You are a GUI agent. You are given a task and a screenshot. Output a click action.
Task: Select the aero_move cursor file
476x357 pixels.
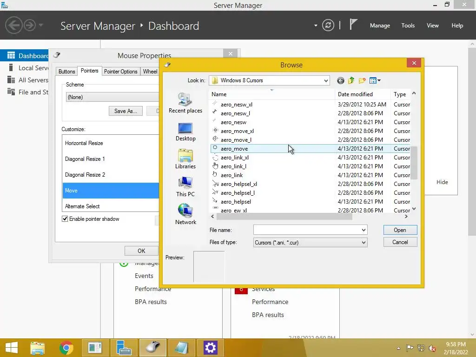(310, 148)
